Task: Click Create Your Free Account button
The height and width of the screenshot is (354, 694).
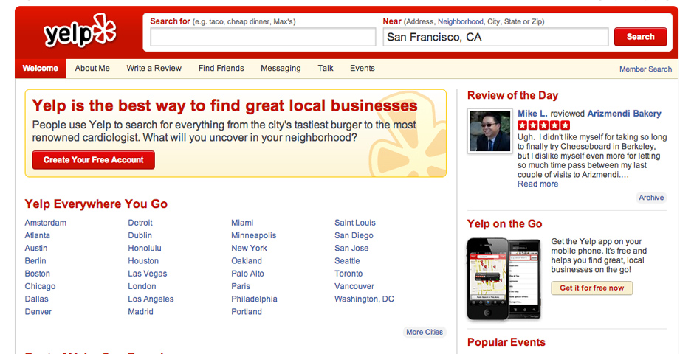Action: tap(93, 160)
